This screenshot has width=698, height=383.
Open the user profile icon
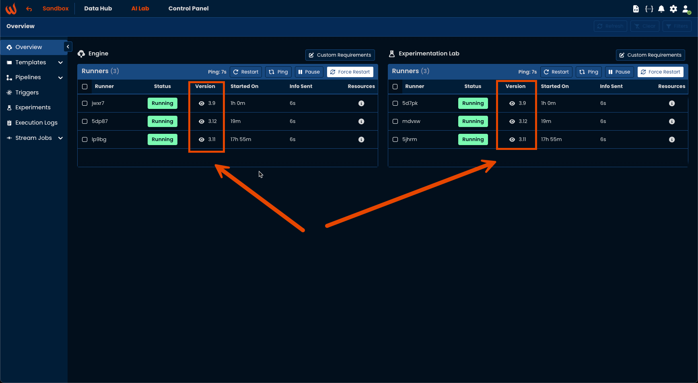(686, 9)
